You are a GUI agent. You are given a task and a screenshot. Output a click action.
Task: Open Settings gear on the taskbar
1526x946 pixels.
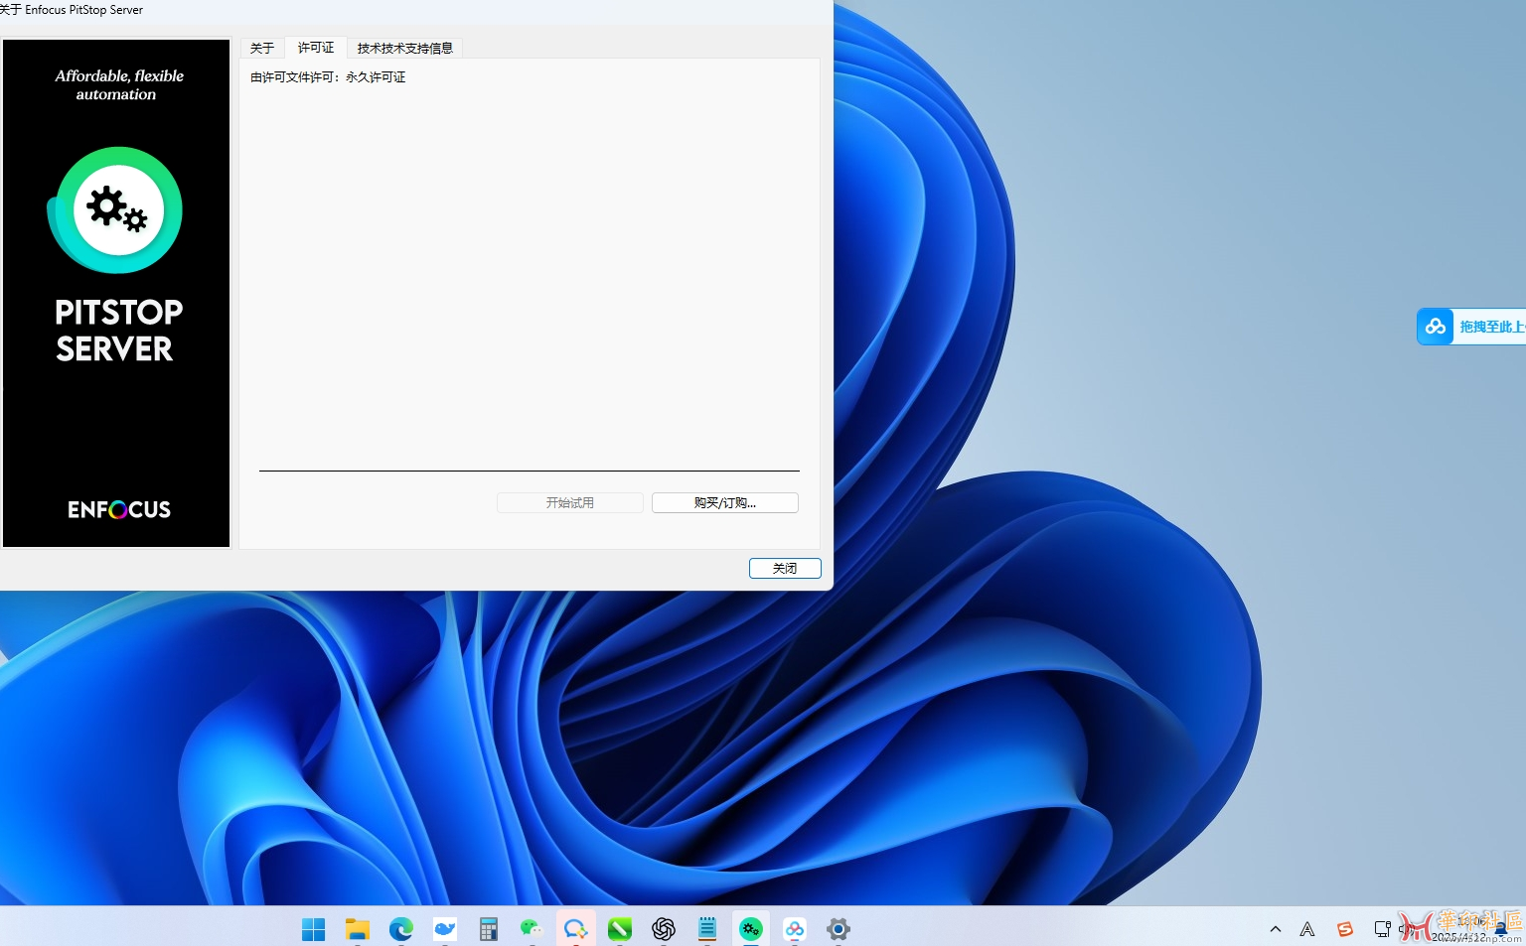pos(839,929)
